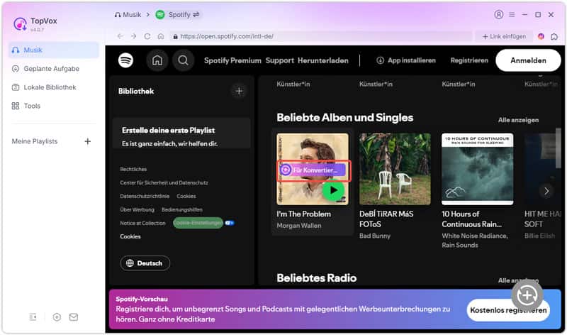This screenshot has width=567, height=335.
Task: Open artist Morgan Wallen
Action: (x=299, y=226)
